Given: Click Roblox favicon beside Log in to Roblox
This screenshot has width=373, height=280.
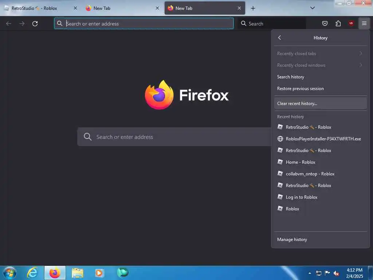Looking at the screenshot, I should 280,197.
